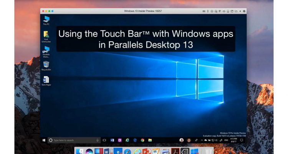
Task: Launch Google Chrome from the Windows taskbar
Action: pos(142,140)
